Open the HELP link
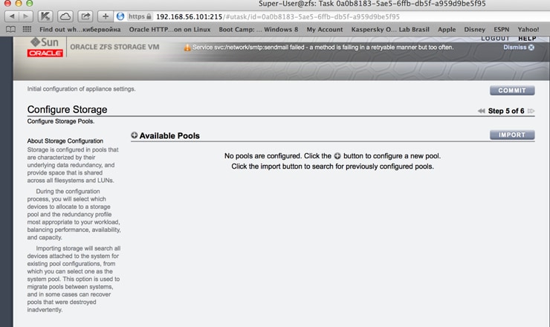Screen dimensions: 550x327 pos(527,39)
